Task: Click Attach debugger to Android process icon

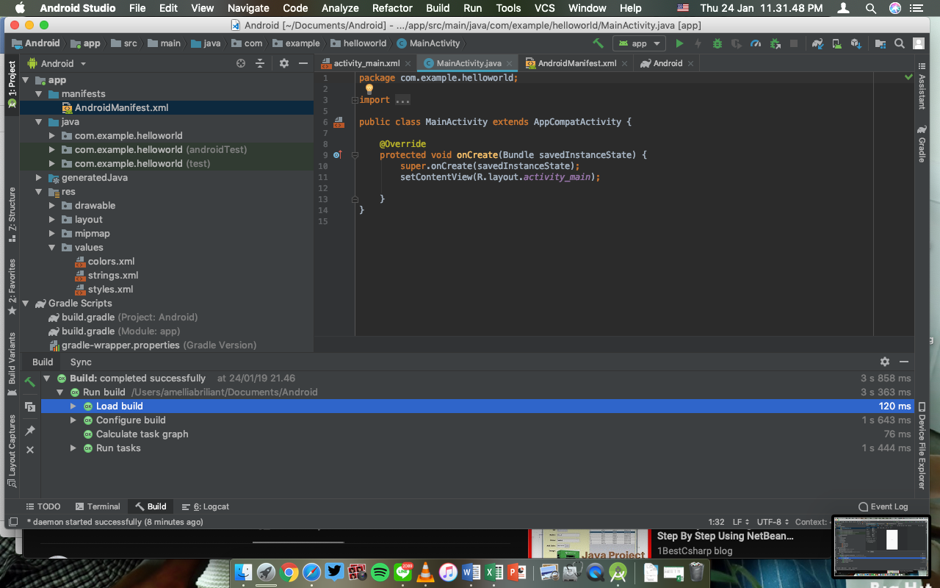Action: point(774,43)
